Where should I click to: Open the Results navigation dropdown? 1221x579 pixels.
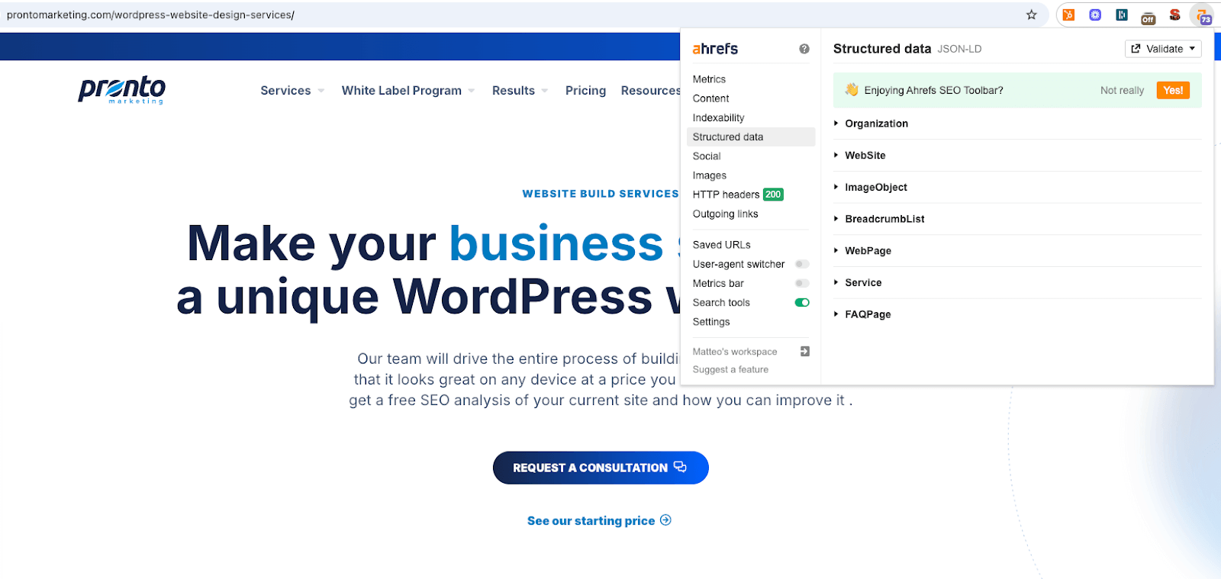point(520,91)
